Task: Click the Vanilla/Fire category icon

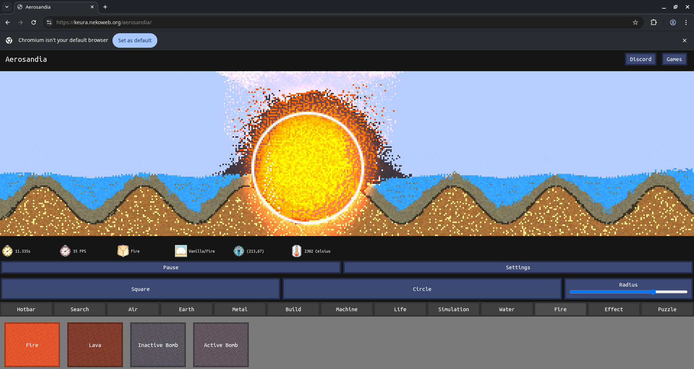Action: 181,251
